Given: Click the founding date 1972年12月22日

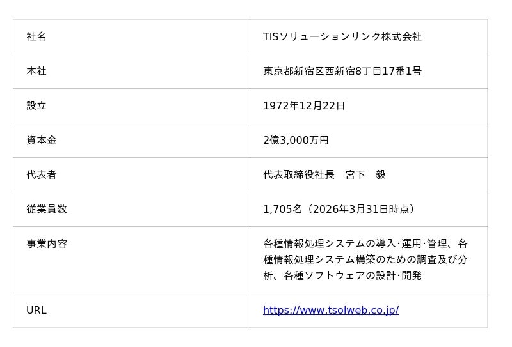Looking at the screenshot, I should tap(304, 105).
